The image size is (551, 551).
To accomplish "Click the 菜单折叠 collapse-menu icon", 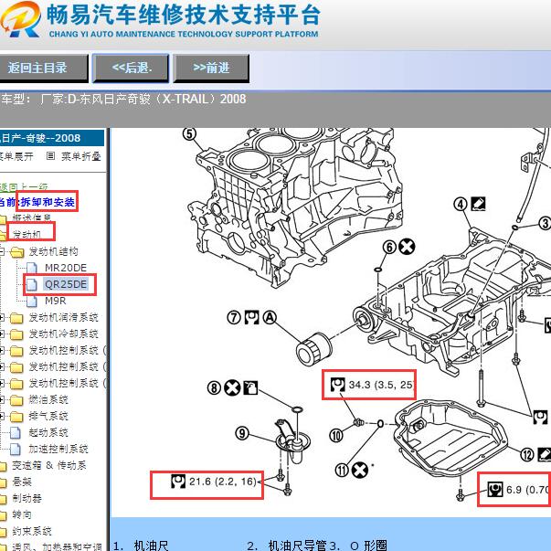I will tap(50, 155).
